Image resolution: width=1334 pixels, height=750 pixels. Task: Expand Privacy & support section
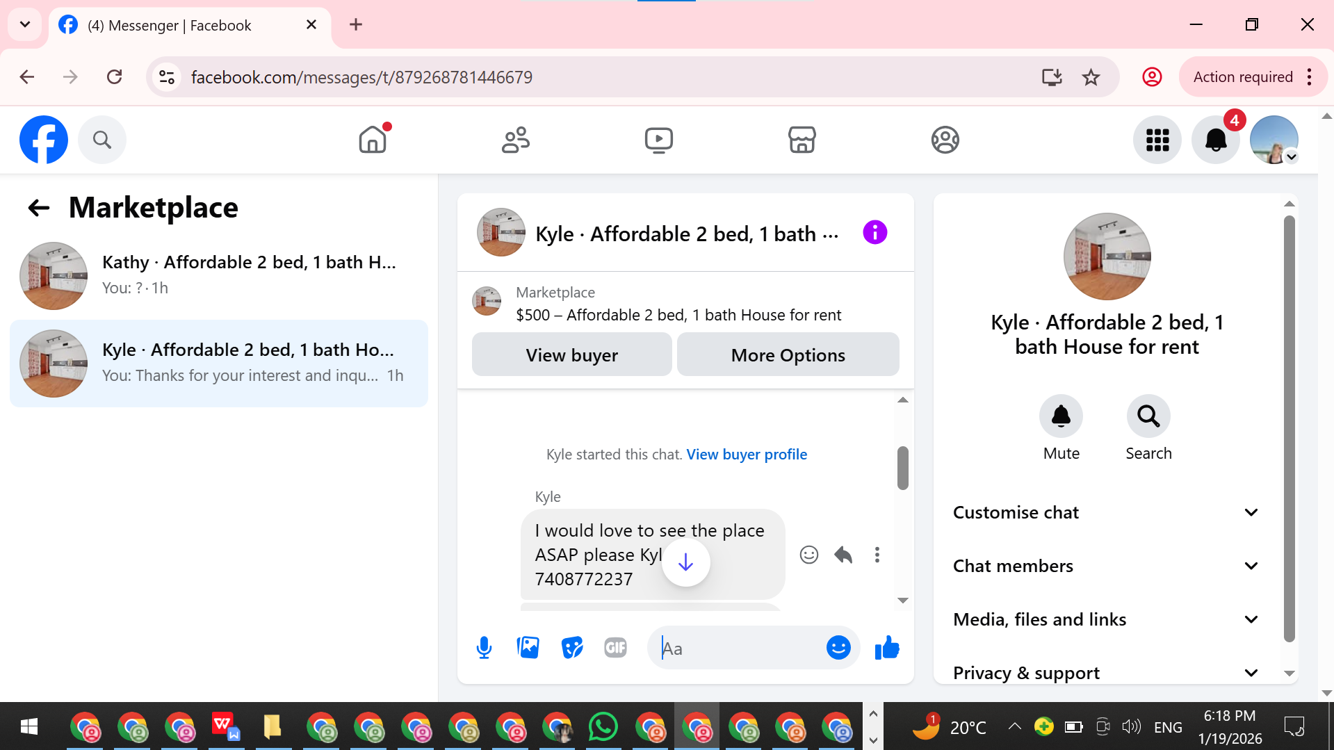pos(1106,673)
